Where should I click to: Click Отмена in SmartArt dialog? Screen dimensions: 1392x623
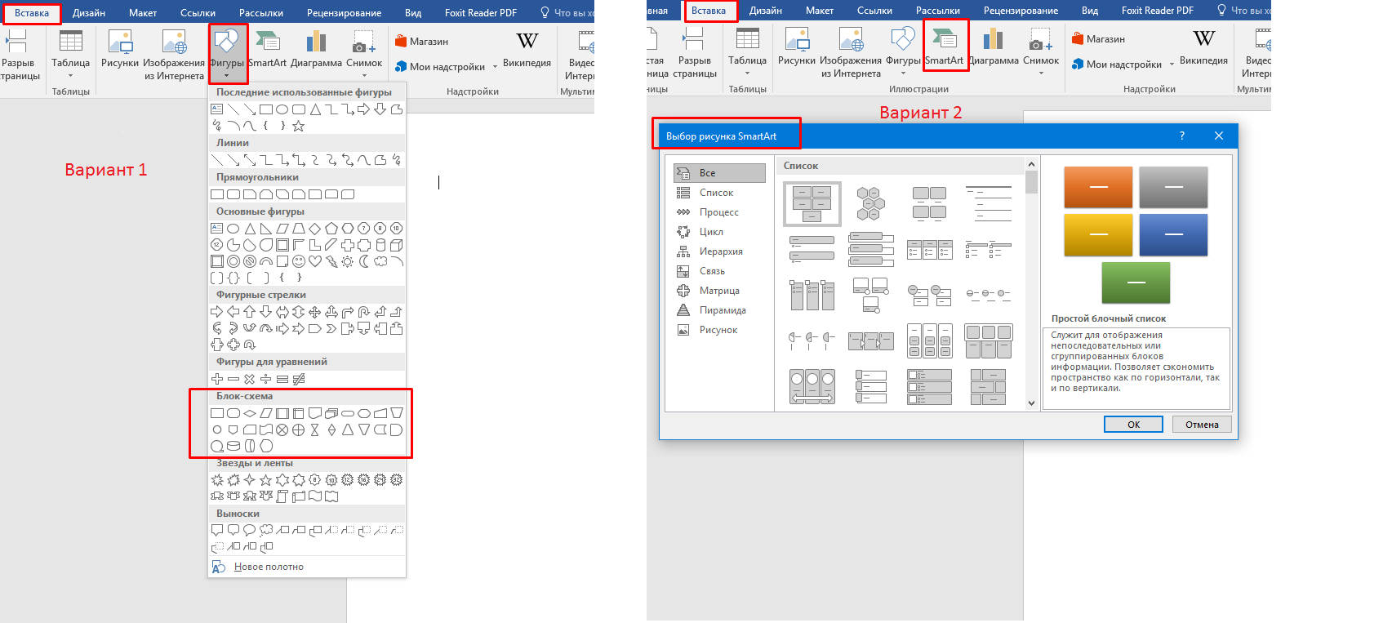coord(1202,425)
